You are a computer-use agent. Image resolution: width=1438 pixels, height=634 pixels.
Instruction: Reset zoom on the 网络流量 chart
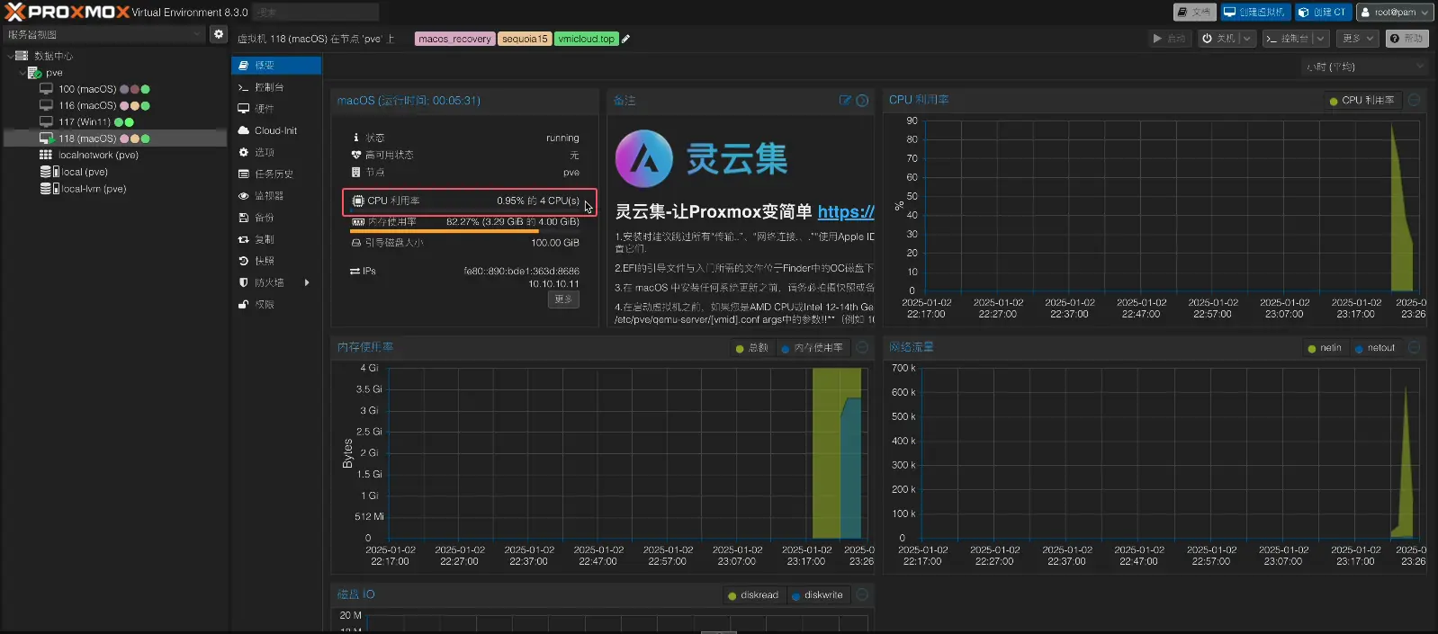[x=1414, y=347]
